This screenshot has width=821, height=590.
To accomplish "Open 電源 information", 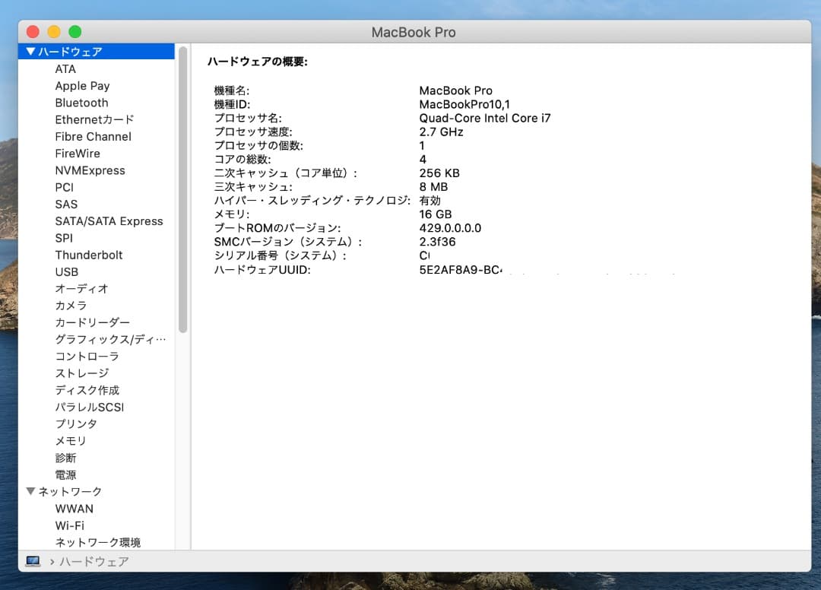I will (x=65, y=475).
